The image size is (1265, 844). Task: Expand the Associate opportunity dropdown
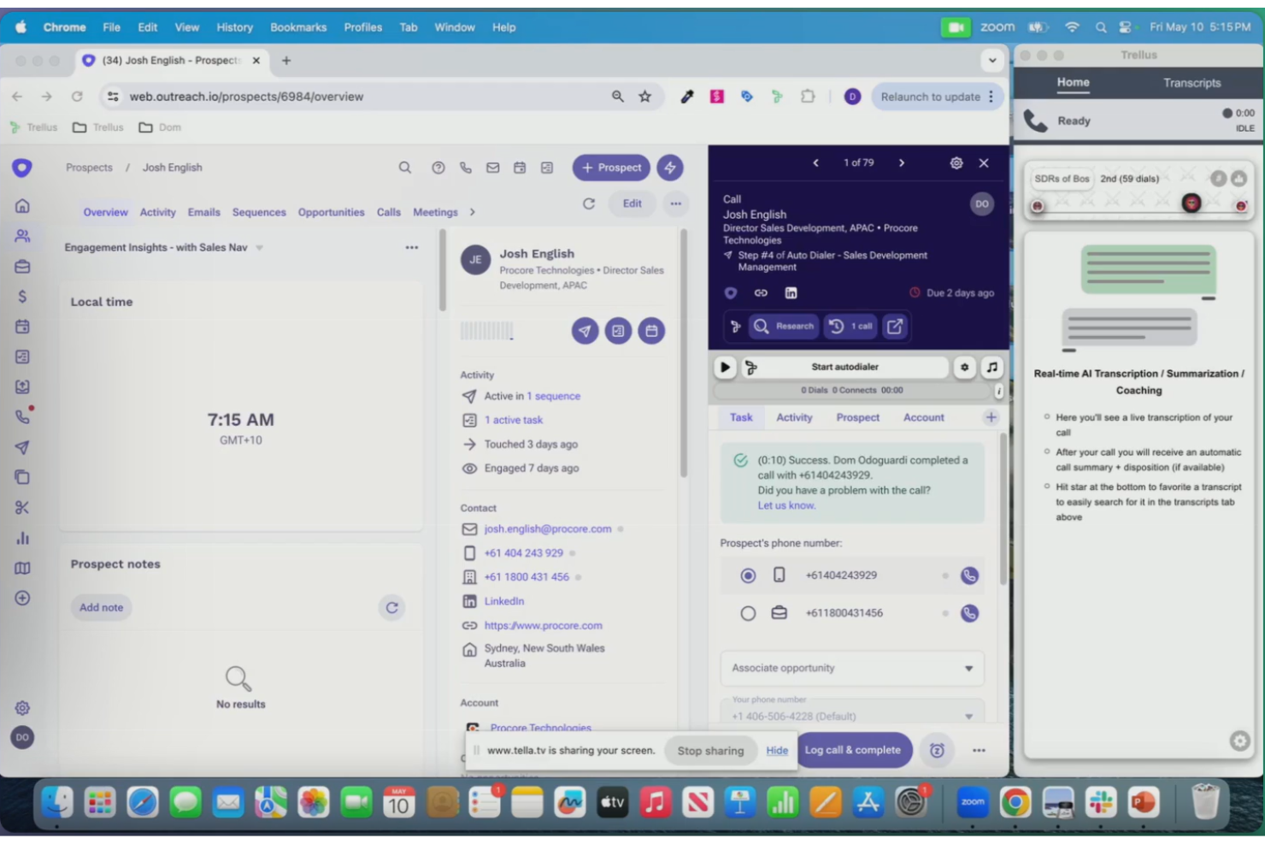tap(967, 668)
